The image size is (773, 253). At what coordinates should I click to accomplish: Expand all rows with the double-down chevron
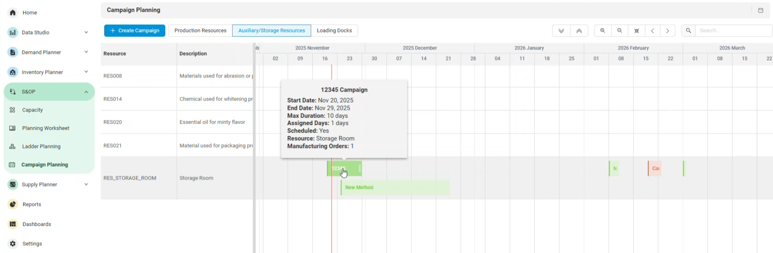[x=561, y=31]
